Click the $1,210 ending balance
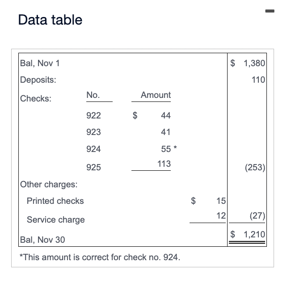This screenshot has height=287, width=287. point(248,234)
